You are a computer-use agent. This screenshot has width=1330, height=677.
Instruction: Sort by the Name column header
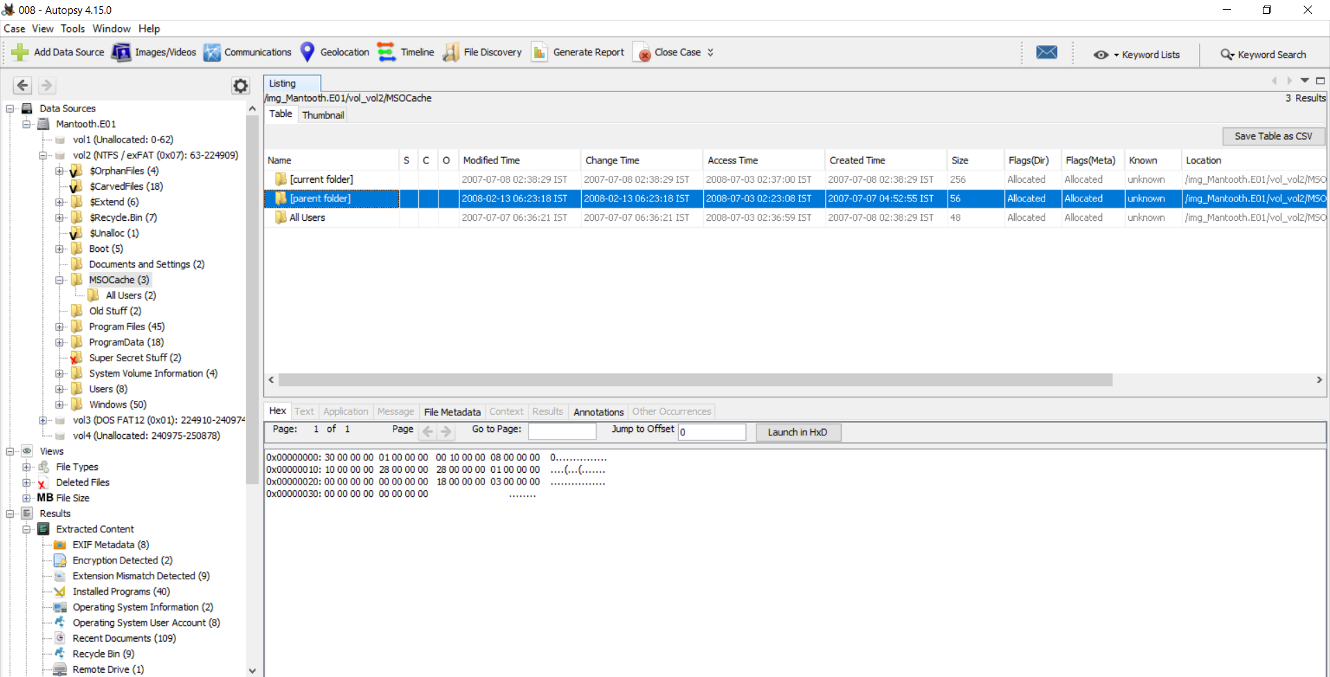(331, 160)
